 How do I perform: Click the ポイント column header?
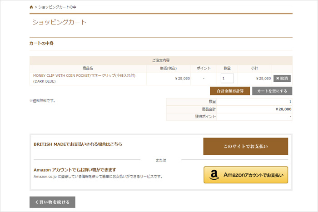point(204,68)
